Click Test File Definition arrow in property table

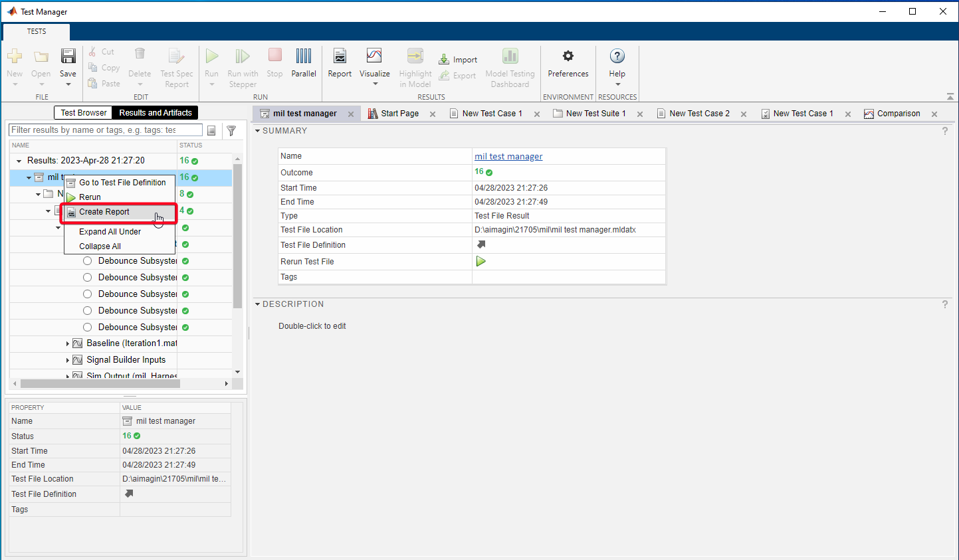129,494
